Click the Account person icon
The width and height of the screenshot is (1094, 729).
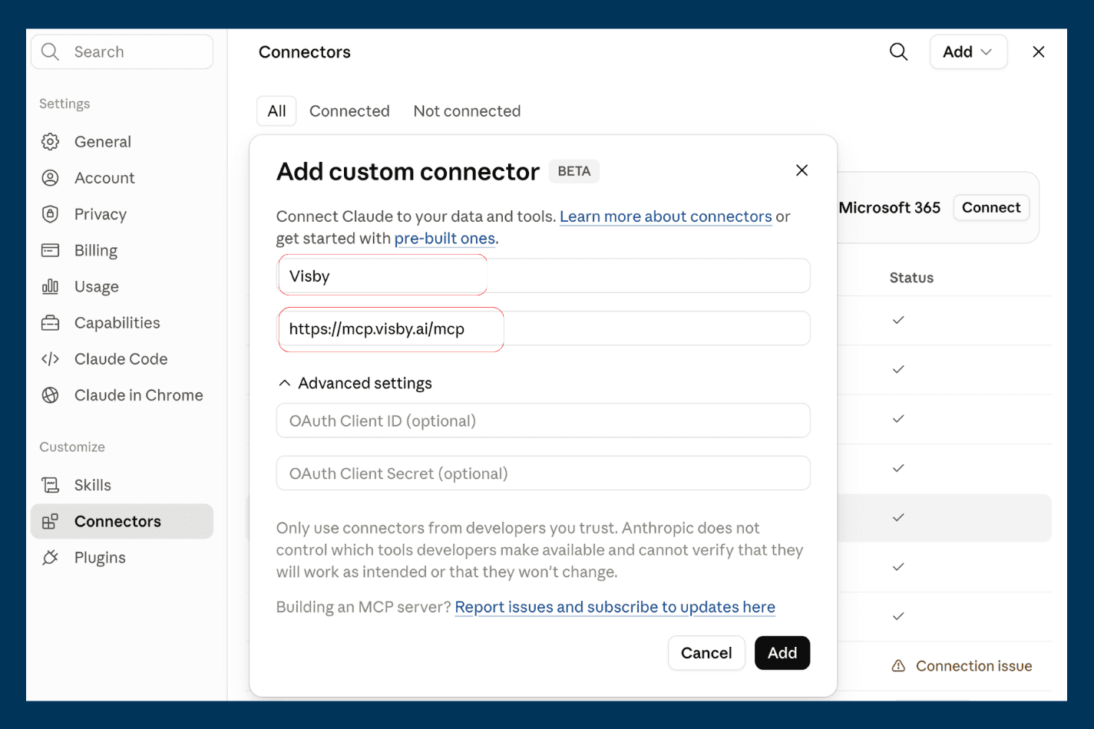(x=50, y=178)
